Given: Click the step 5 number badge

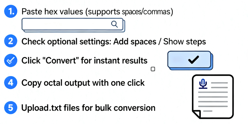Looking at the screenshot, I should 10,108.
